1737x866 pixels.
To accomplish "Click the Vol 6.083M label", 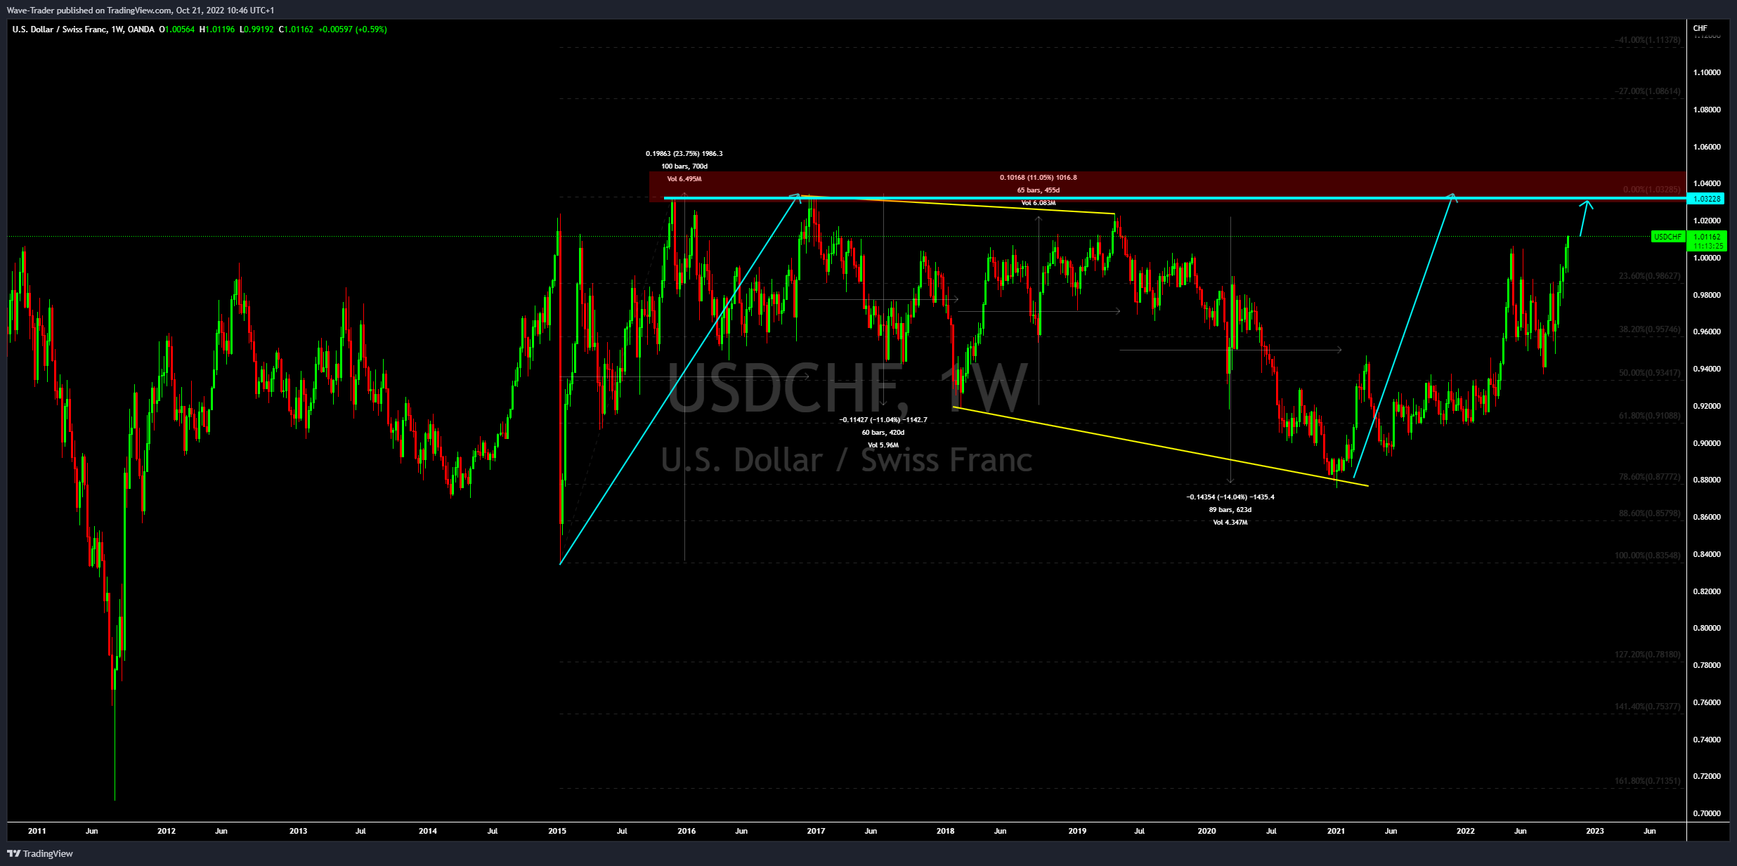I will point(1038,203).
